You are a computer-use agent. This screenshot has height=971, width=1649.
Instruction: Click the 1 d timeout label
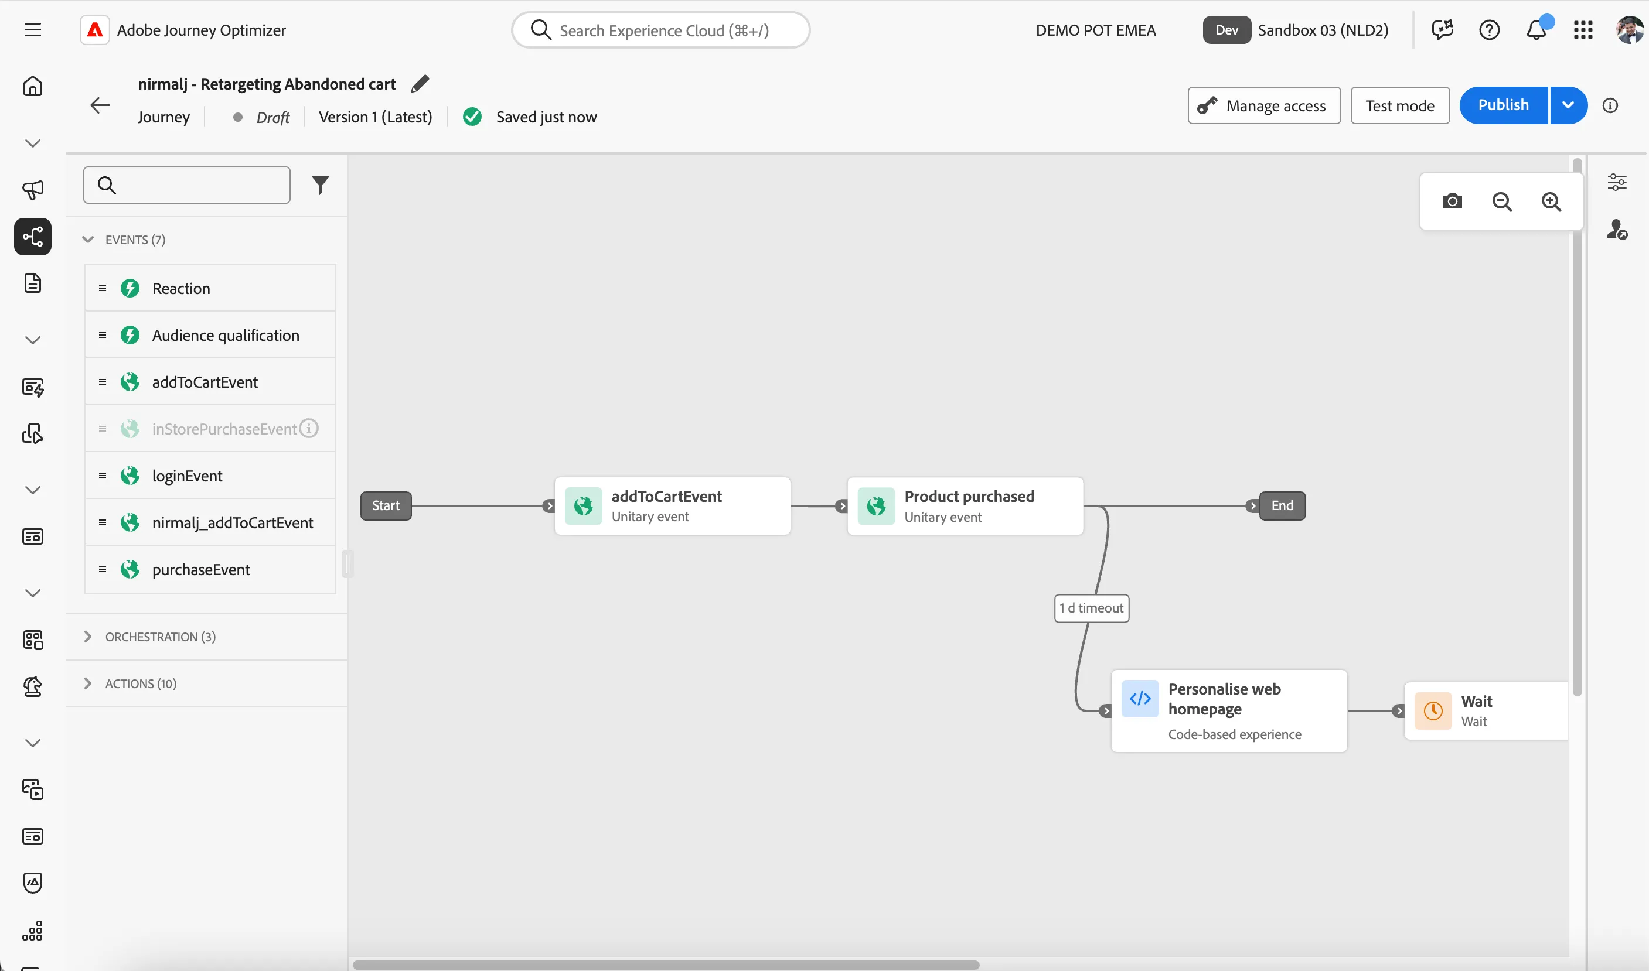point(1091,608)
